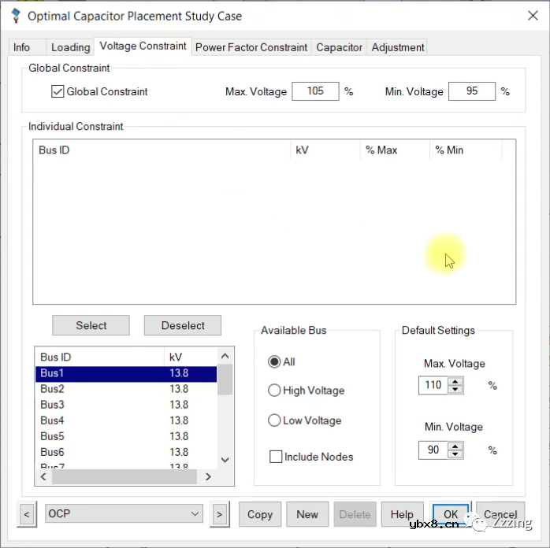Click the Copy button
This screenshot has height=548, width=550.
tap(259, 514)
